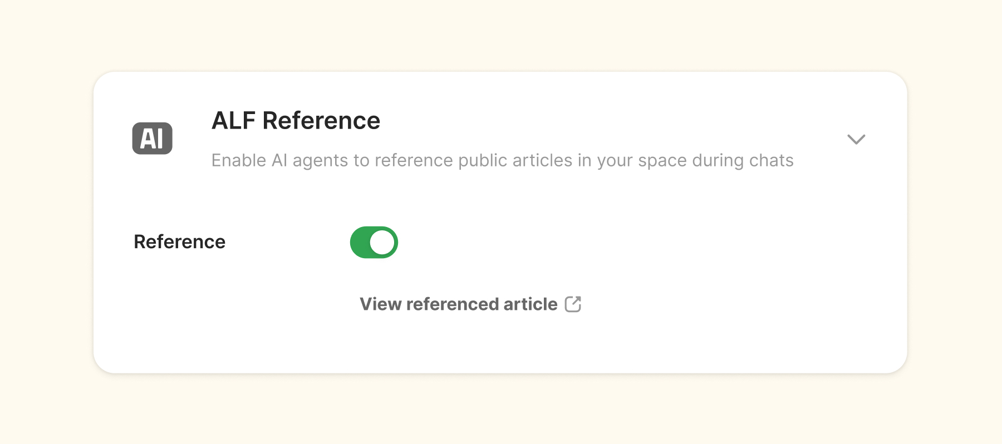Viewport: 1002px width, 444px height.
Task: Toggle the Reference switch off
Action: coord(374,243)
